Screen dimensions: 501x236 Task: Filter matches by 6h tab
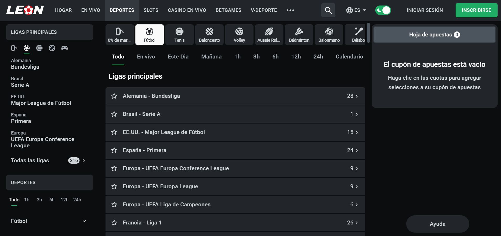(275, 57)
